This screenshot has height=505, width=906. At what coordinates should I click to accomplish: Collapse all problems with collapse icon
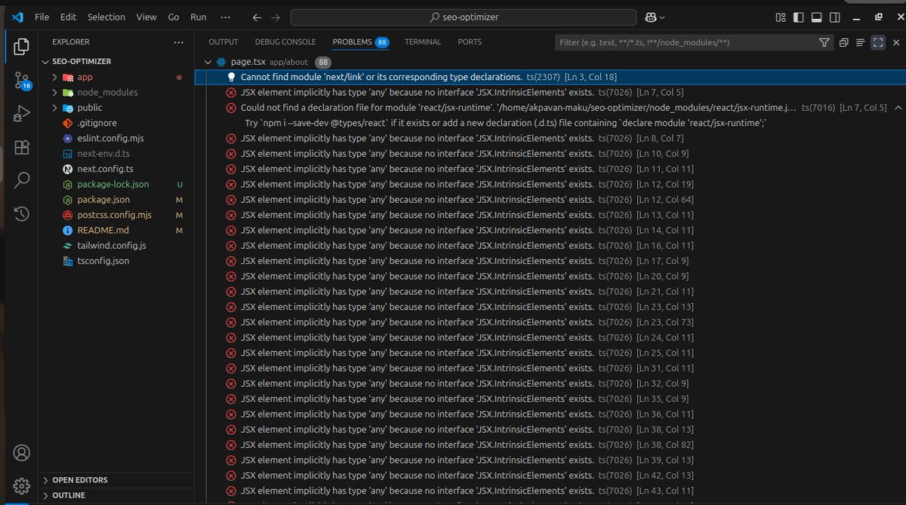click(x=843, y=43)
